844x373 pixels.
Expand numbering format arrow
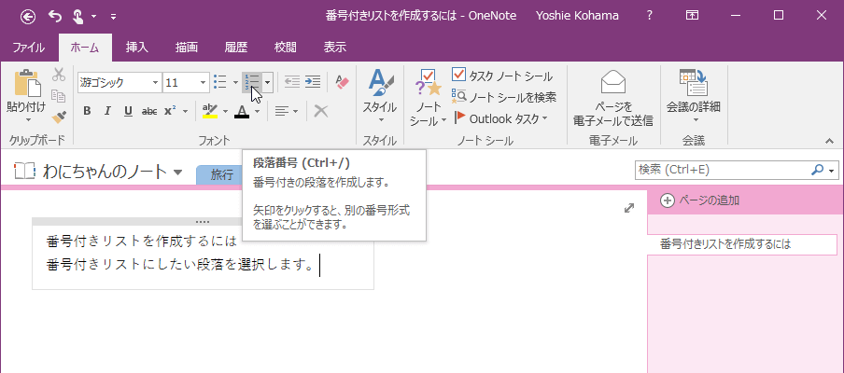(x=268, y=82)
